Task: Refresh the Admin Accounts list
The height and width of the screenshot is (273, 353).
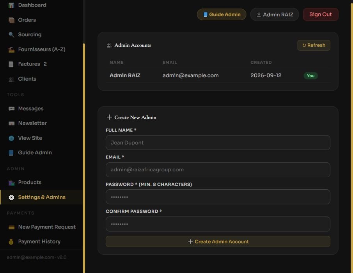Action: tap(314, 45)
